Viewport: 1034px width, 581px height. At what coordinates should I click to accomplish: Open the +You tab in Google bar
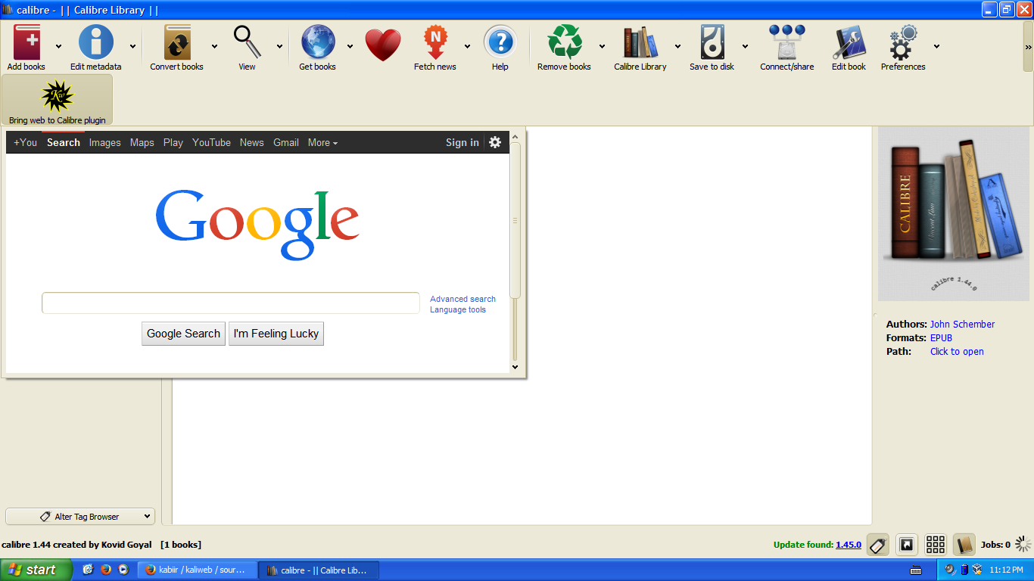click(x=25, y=142)
